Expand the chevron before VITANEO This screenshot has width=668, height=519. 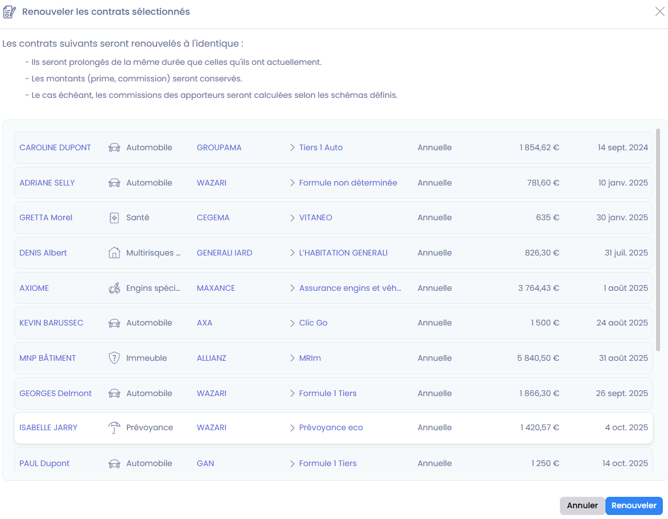pyautogui.click(x=292, y=218)
